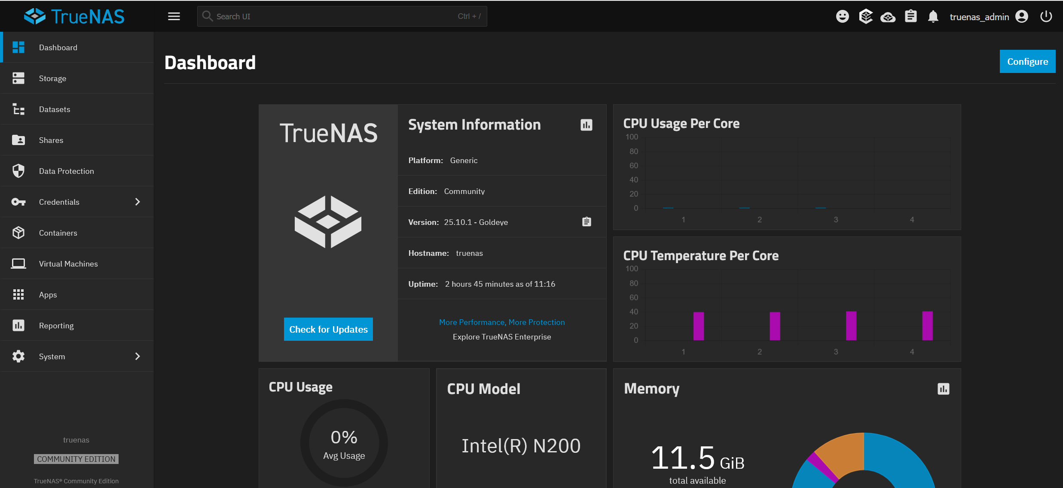Open the TrueCommand status icon
The height and width of the screenshot is (488, 1063).
(x=865, y=16)
